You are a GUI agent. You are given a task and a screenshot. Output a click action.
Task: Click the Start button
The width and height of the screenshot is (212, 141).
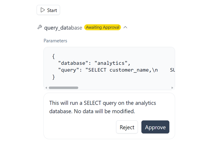coord(48,10)
